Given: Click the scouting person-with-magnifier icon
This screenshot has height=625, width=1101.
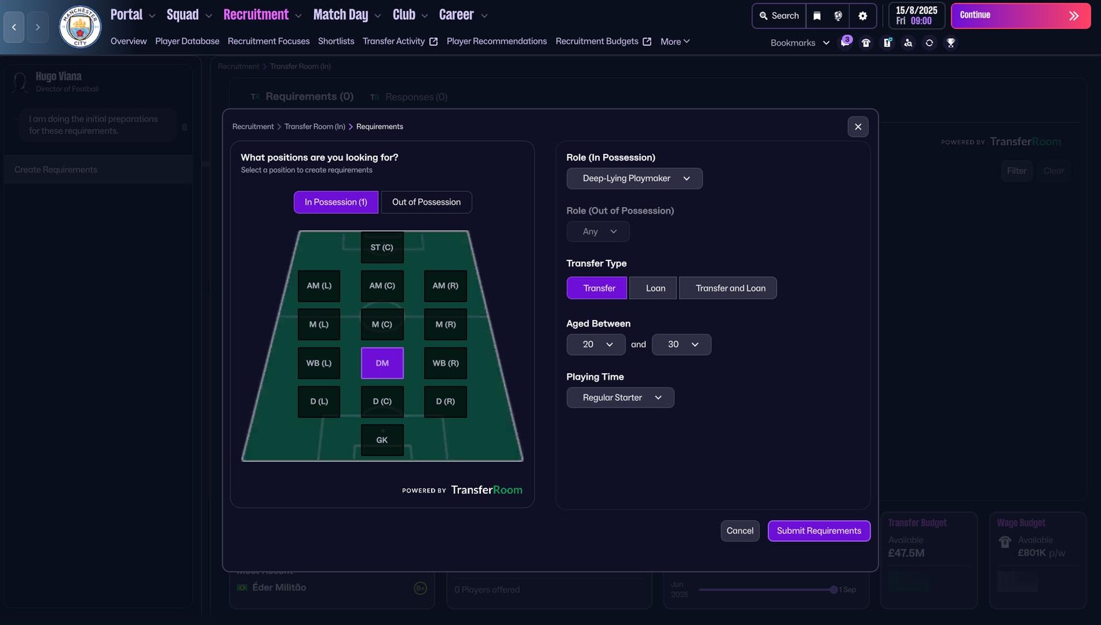Looking at the screenshot, I should pos(908,43).
